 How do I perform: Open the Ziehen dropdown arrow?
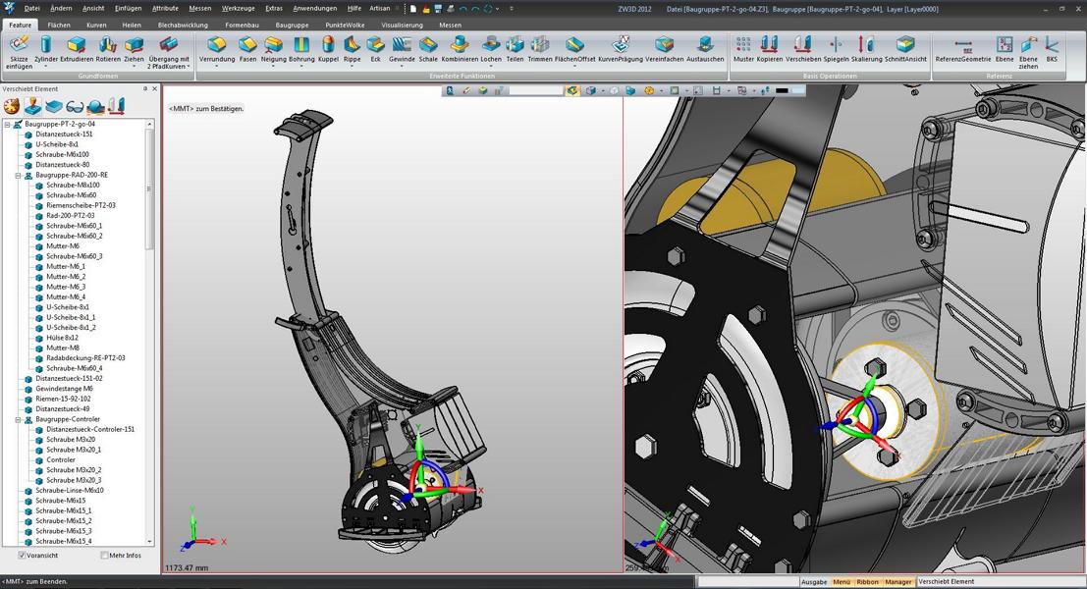tap(134, 67)
